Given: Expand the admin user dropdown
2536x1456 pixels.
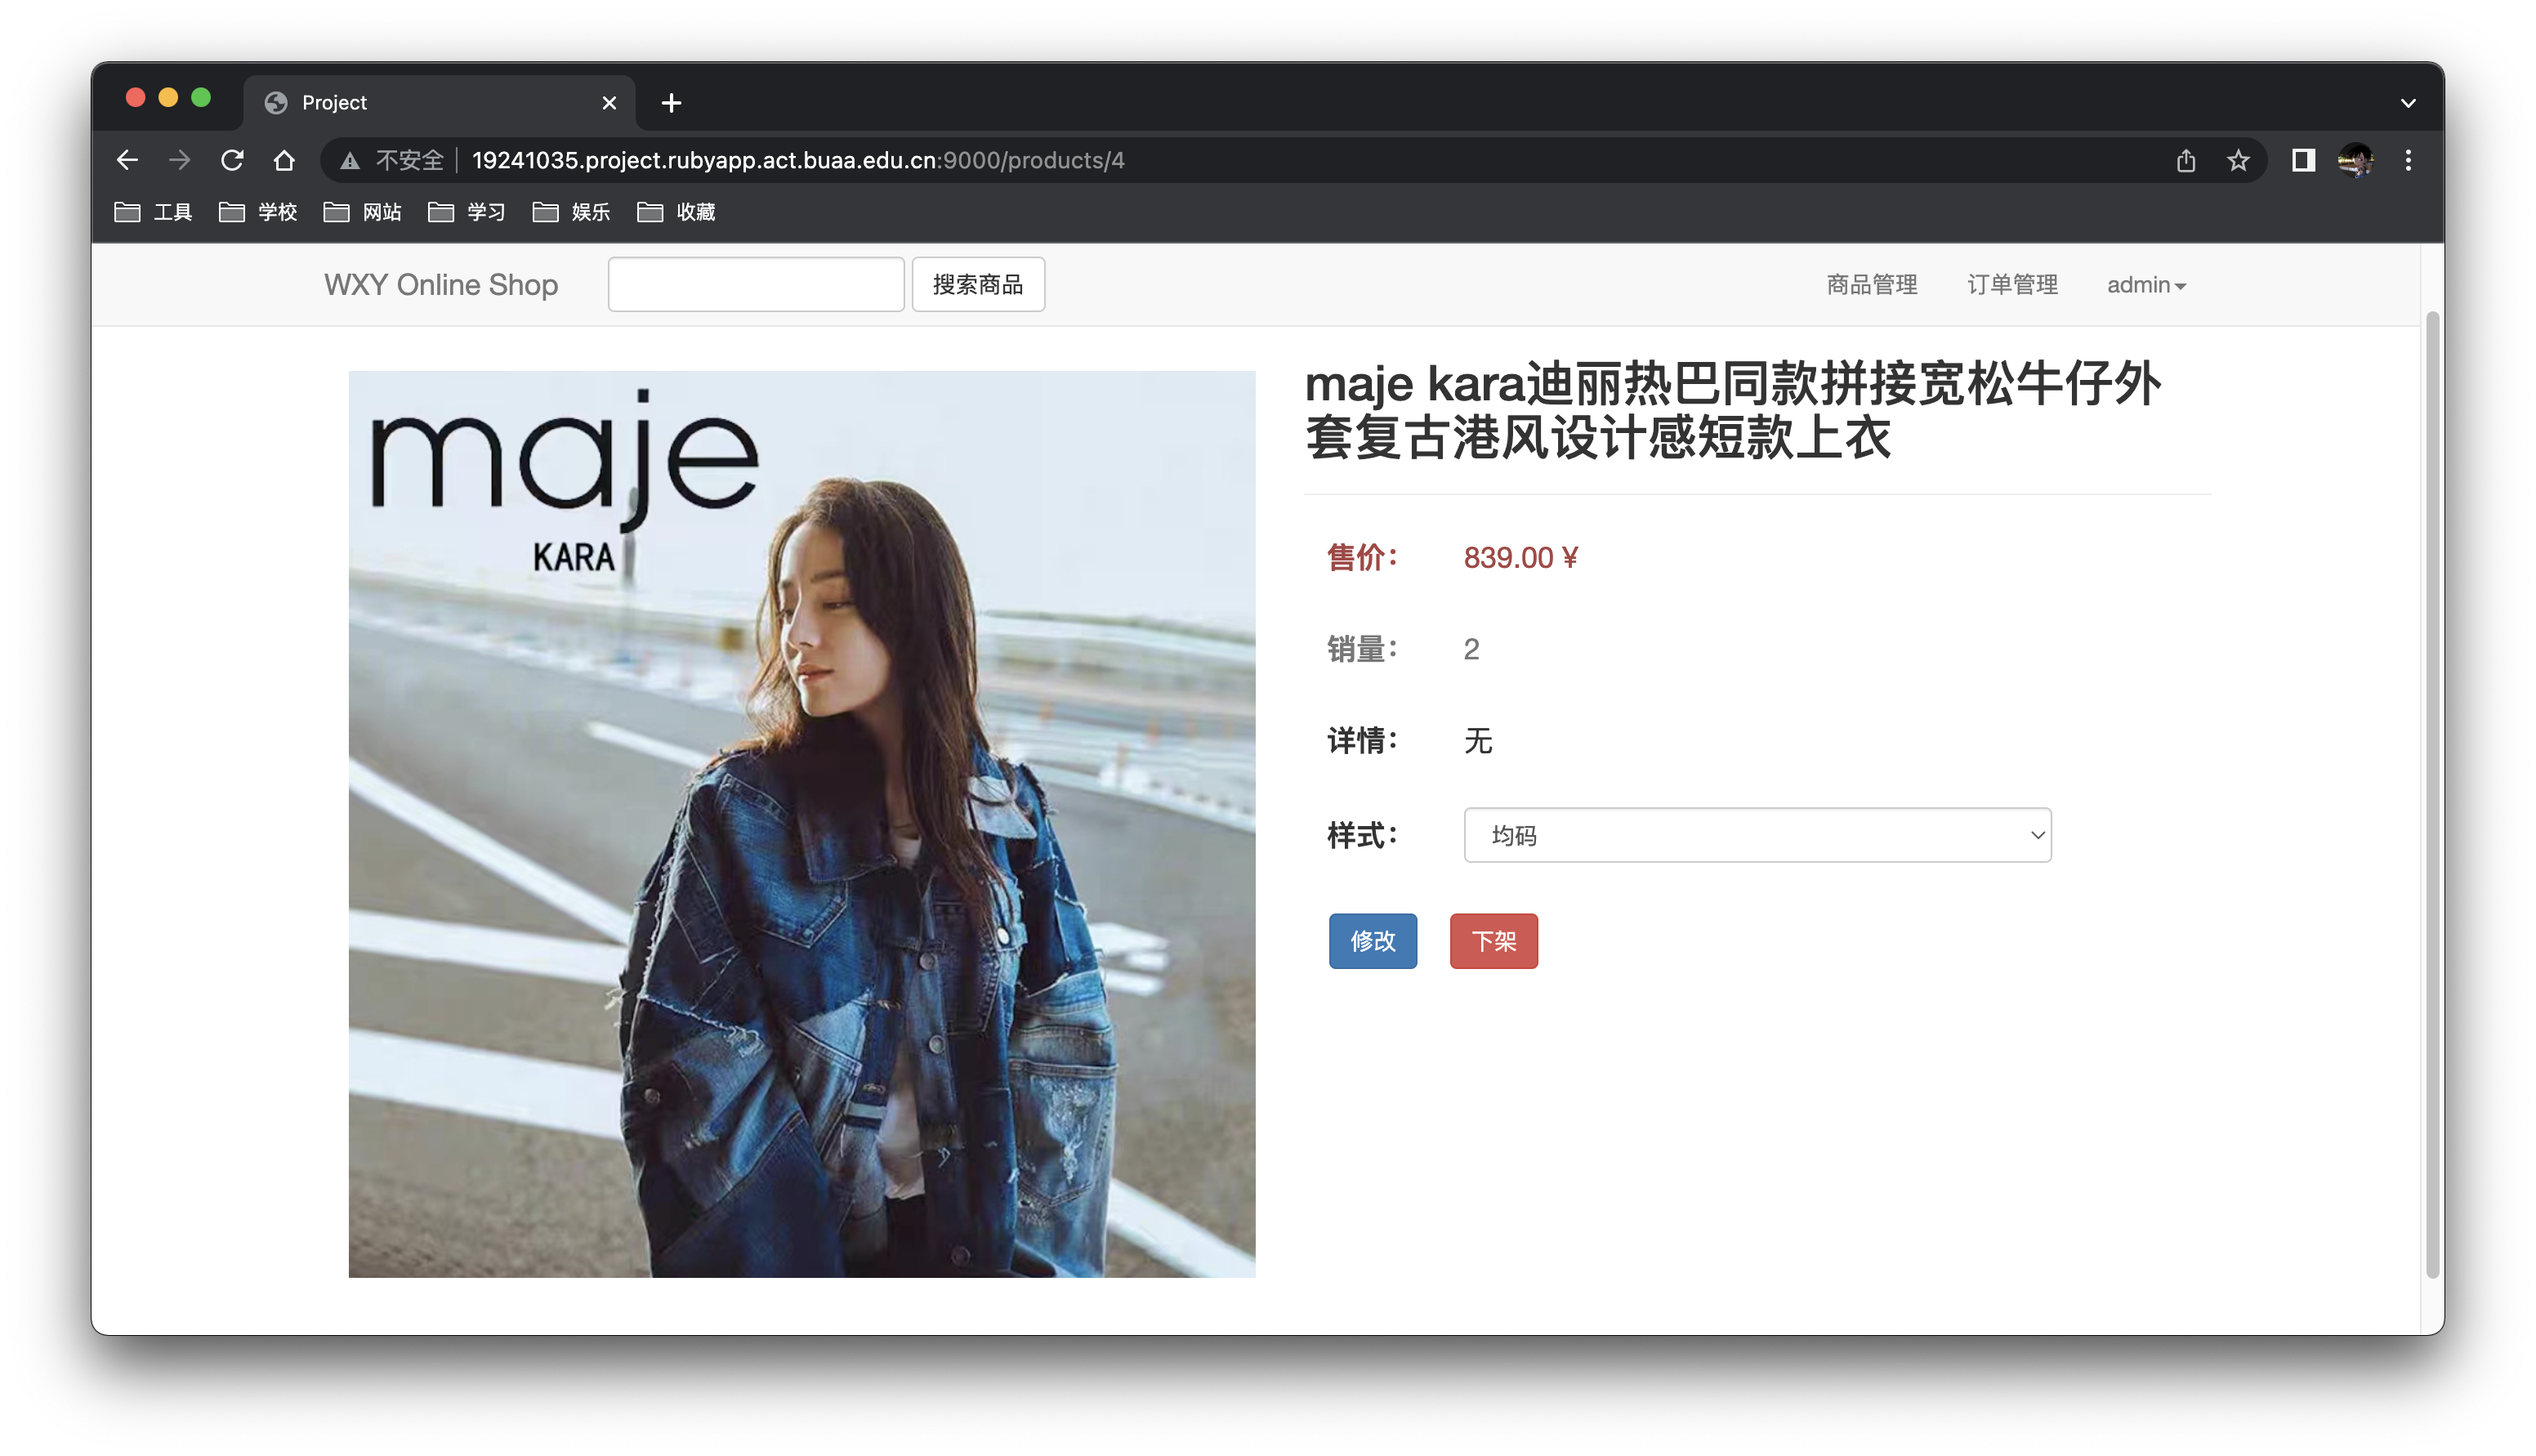Looking at the screenshot, I should click(2146, 285).
